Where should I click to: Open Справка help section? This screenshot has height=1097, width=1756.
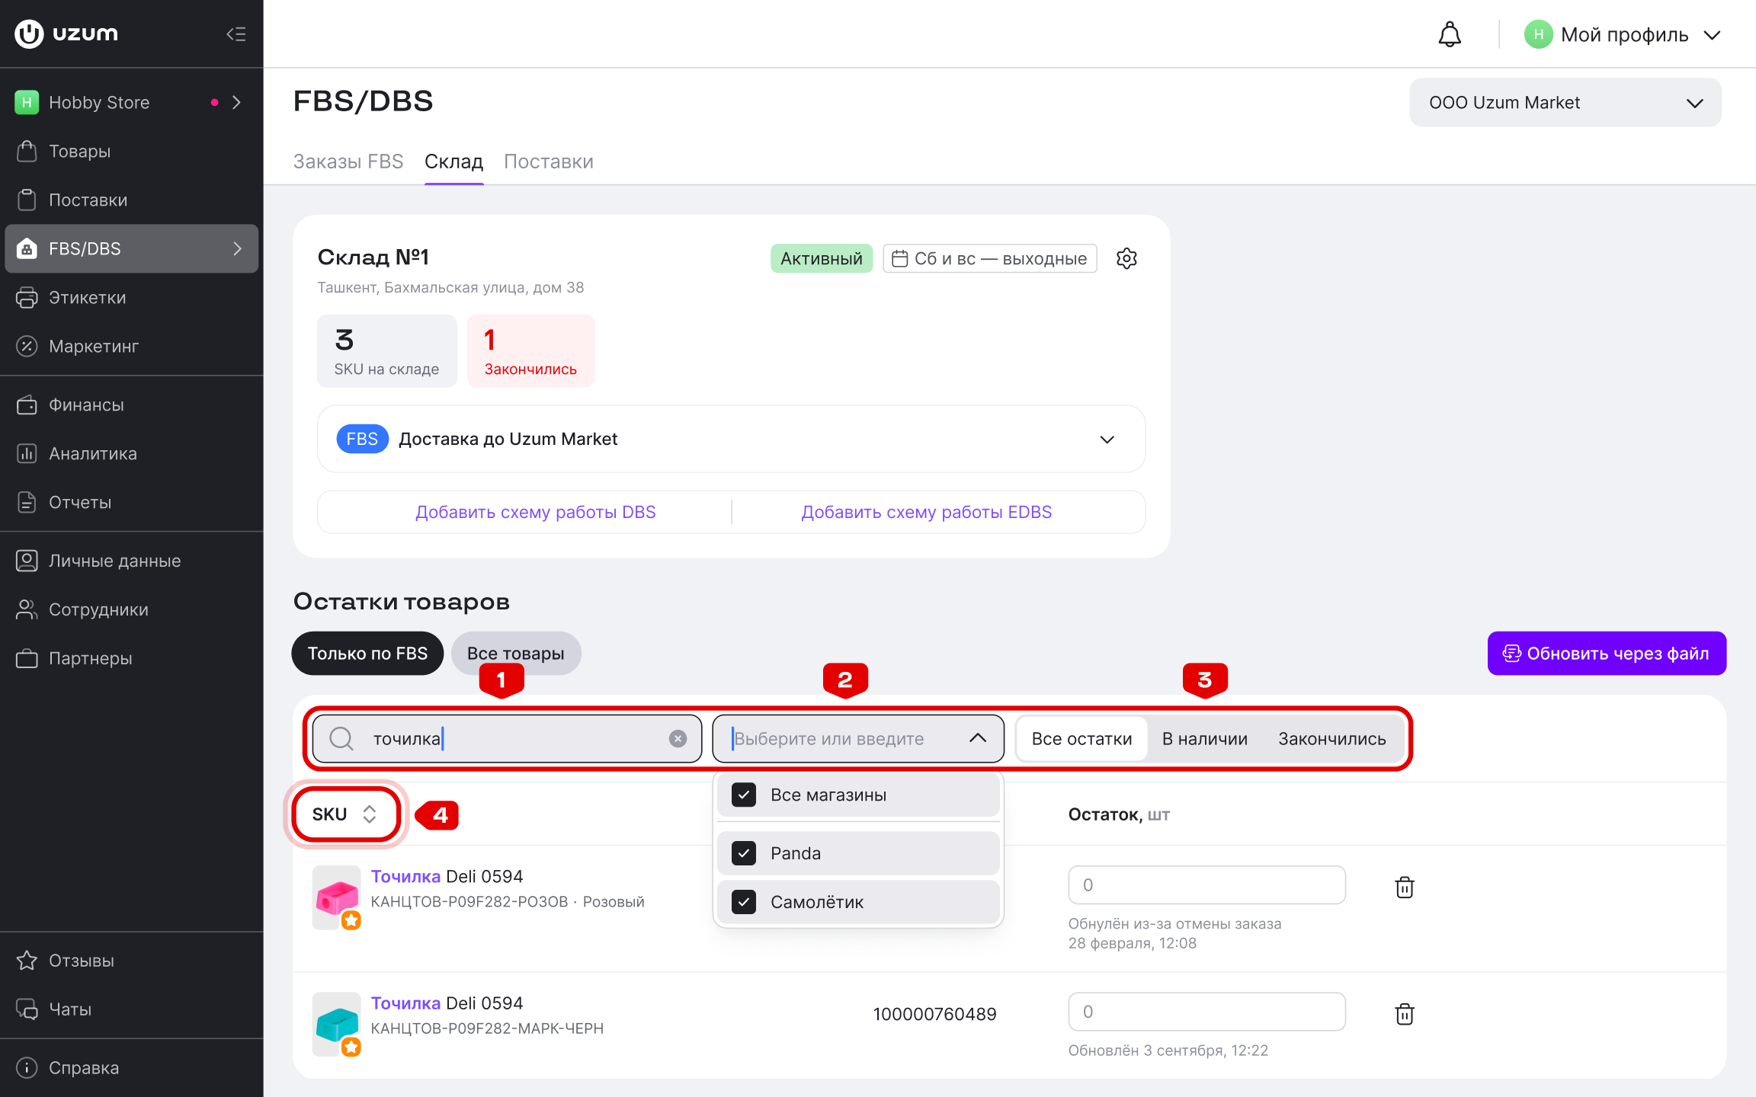(x=132, y=1067)
